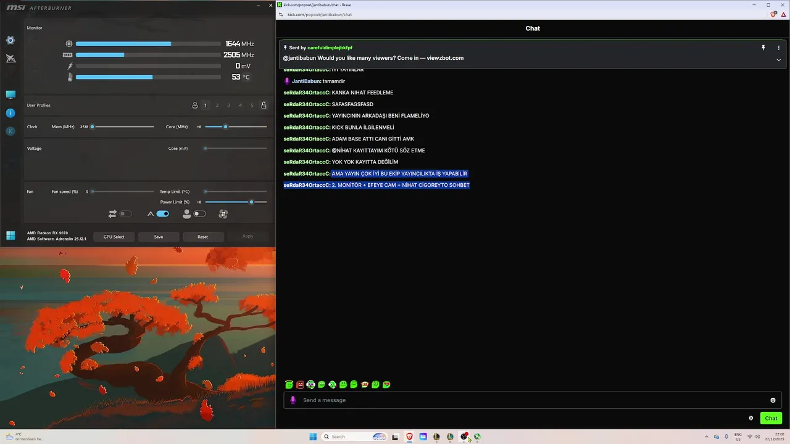Click the Core (mV) voltage slider
Screen dimensions: 790x444
[x=236, y=148]
